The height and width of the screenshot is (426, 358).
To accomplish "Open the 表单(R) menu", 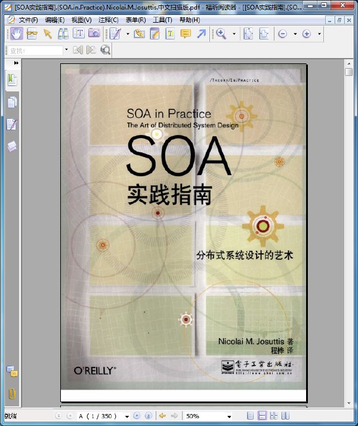I will [135, 20].
